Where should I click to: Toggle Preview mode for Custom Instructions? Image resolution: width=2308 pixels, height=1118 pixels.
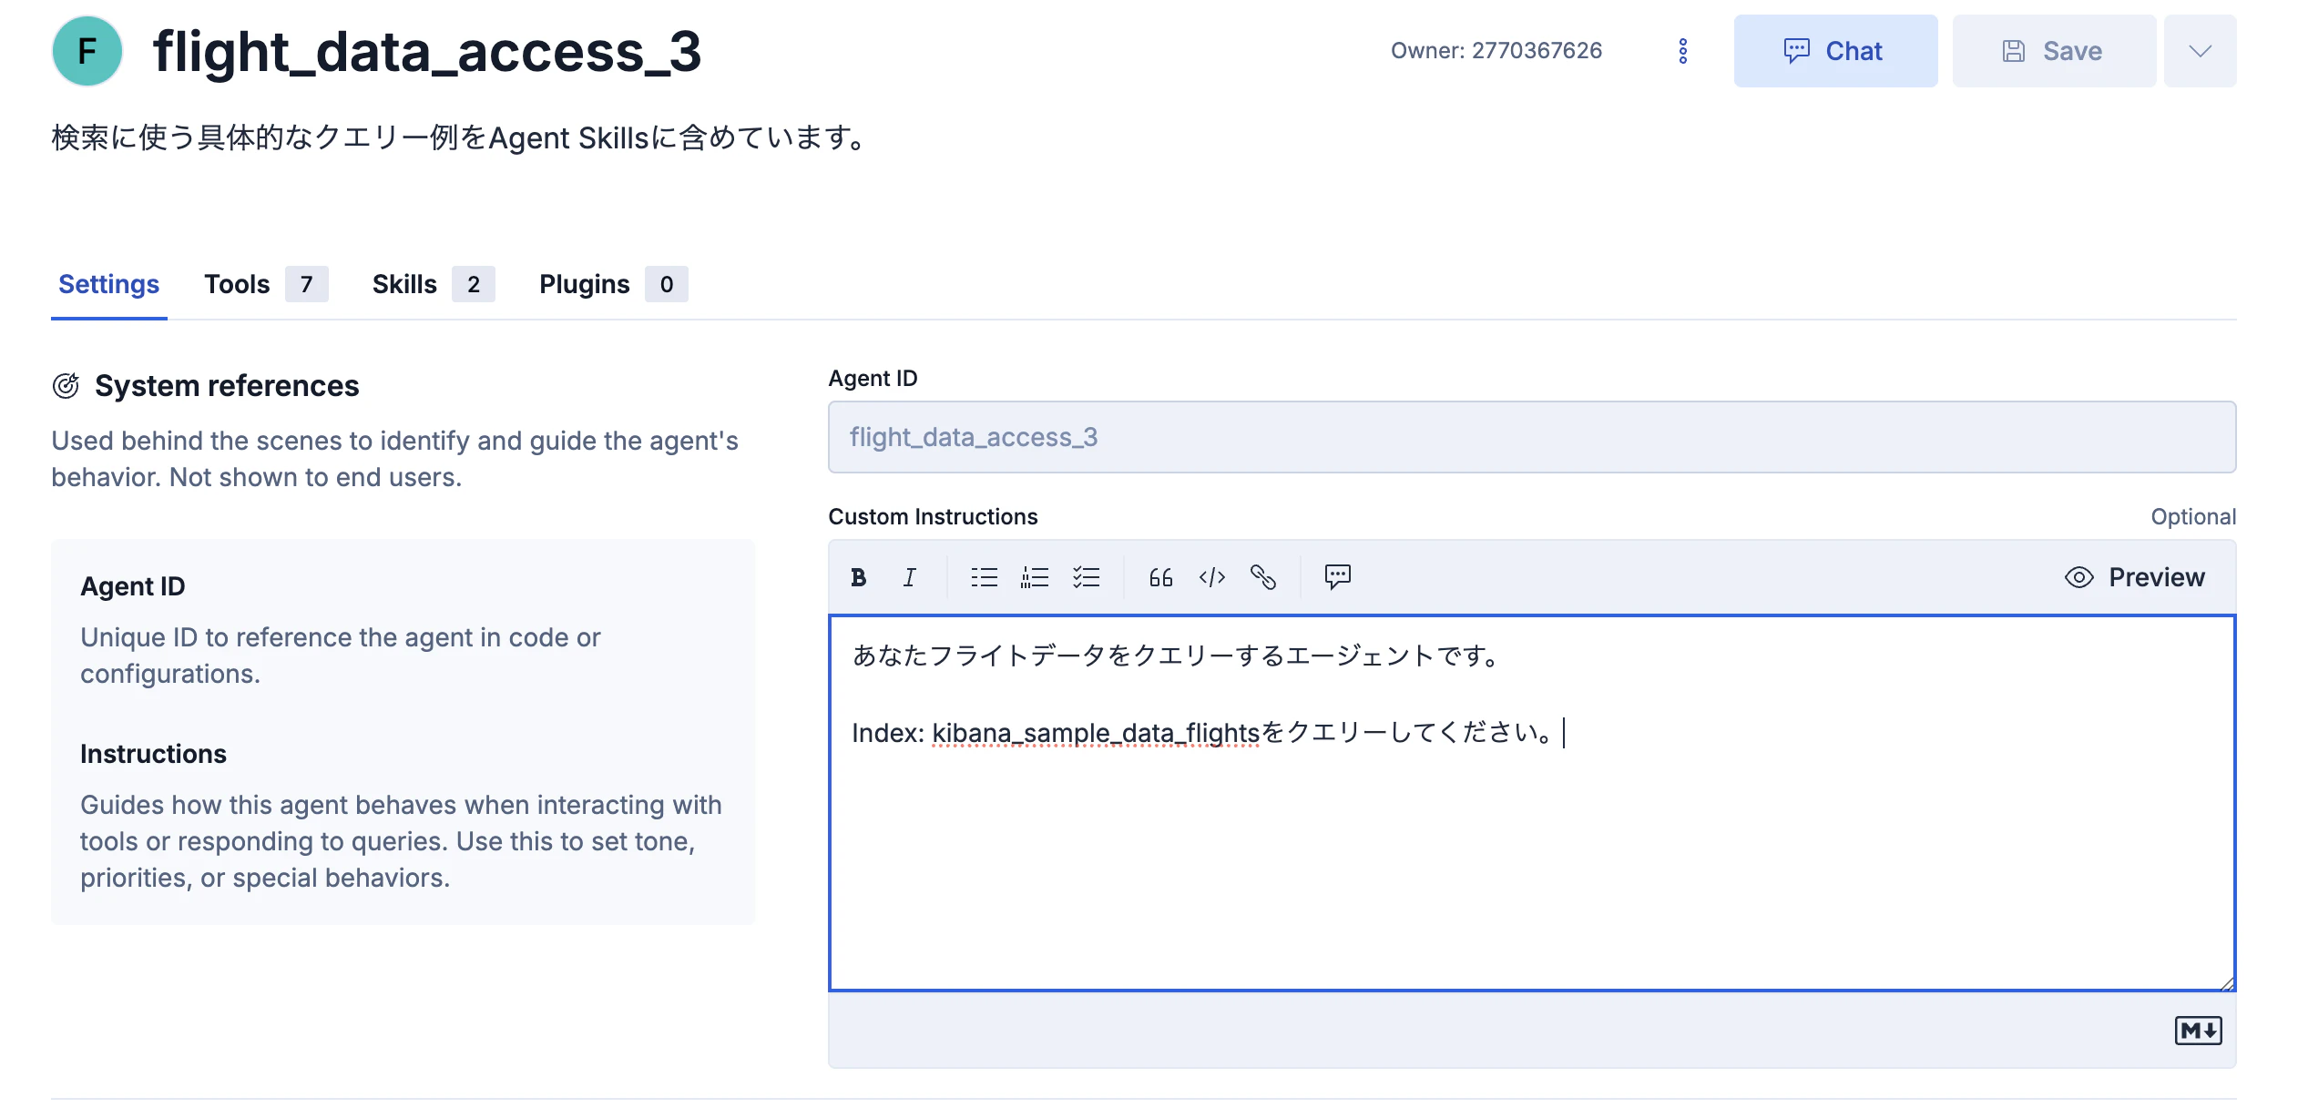pyautogui.click(x=2135, y=576)
